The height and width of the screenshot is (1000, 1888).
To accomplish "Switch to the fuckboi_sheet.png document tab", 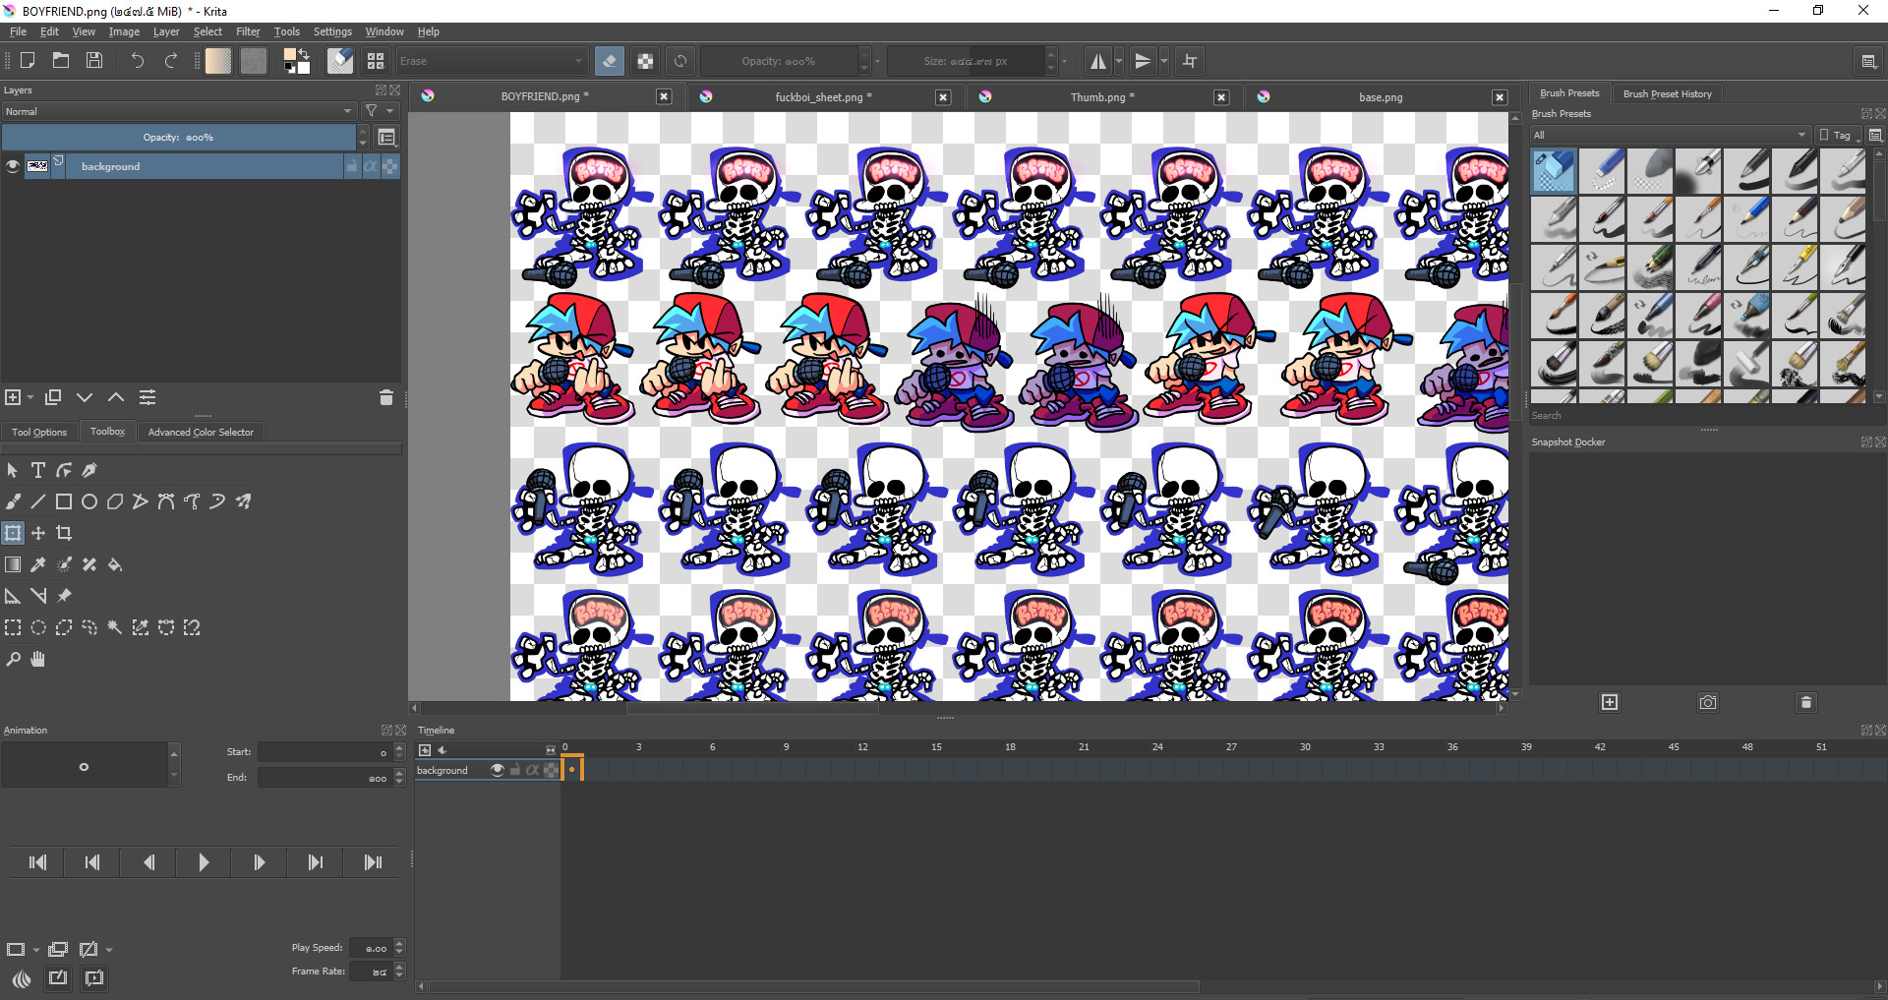I will point(822,96).
